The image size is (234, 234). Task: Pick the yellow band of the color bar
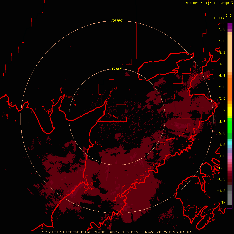tap(230, 111)
